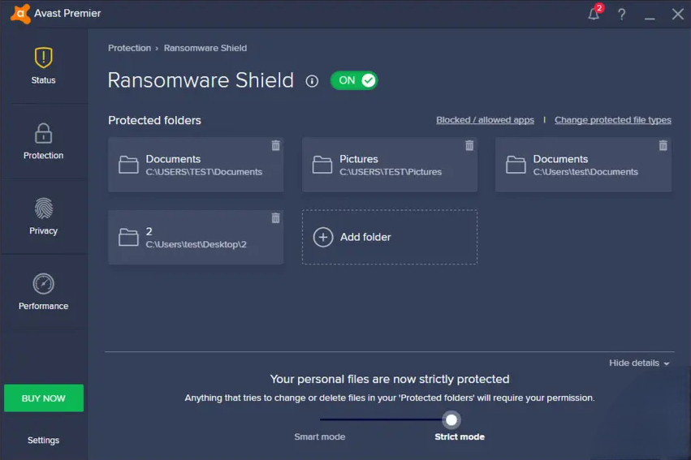Open Protection padlock icon in sidebar
Viewport: 691px width, 460px height.
43,133
